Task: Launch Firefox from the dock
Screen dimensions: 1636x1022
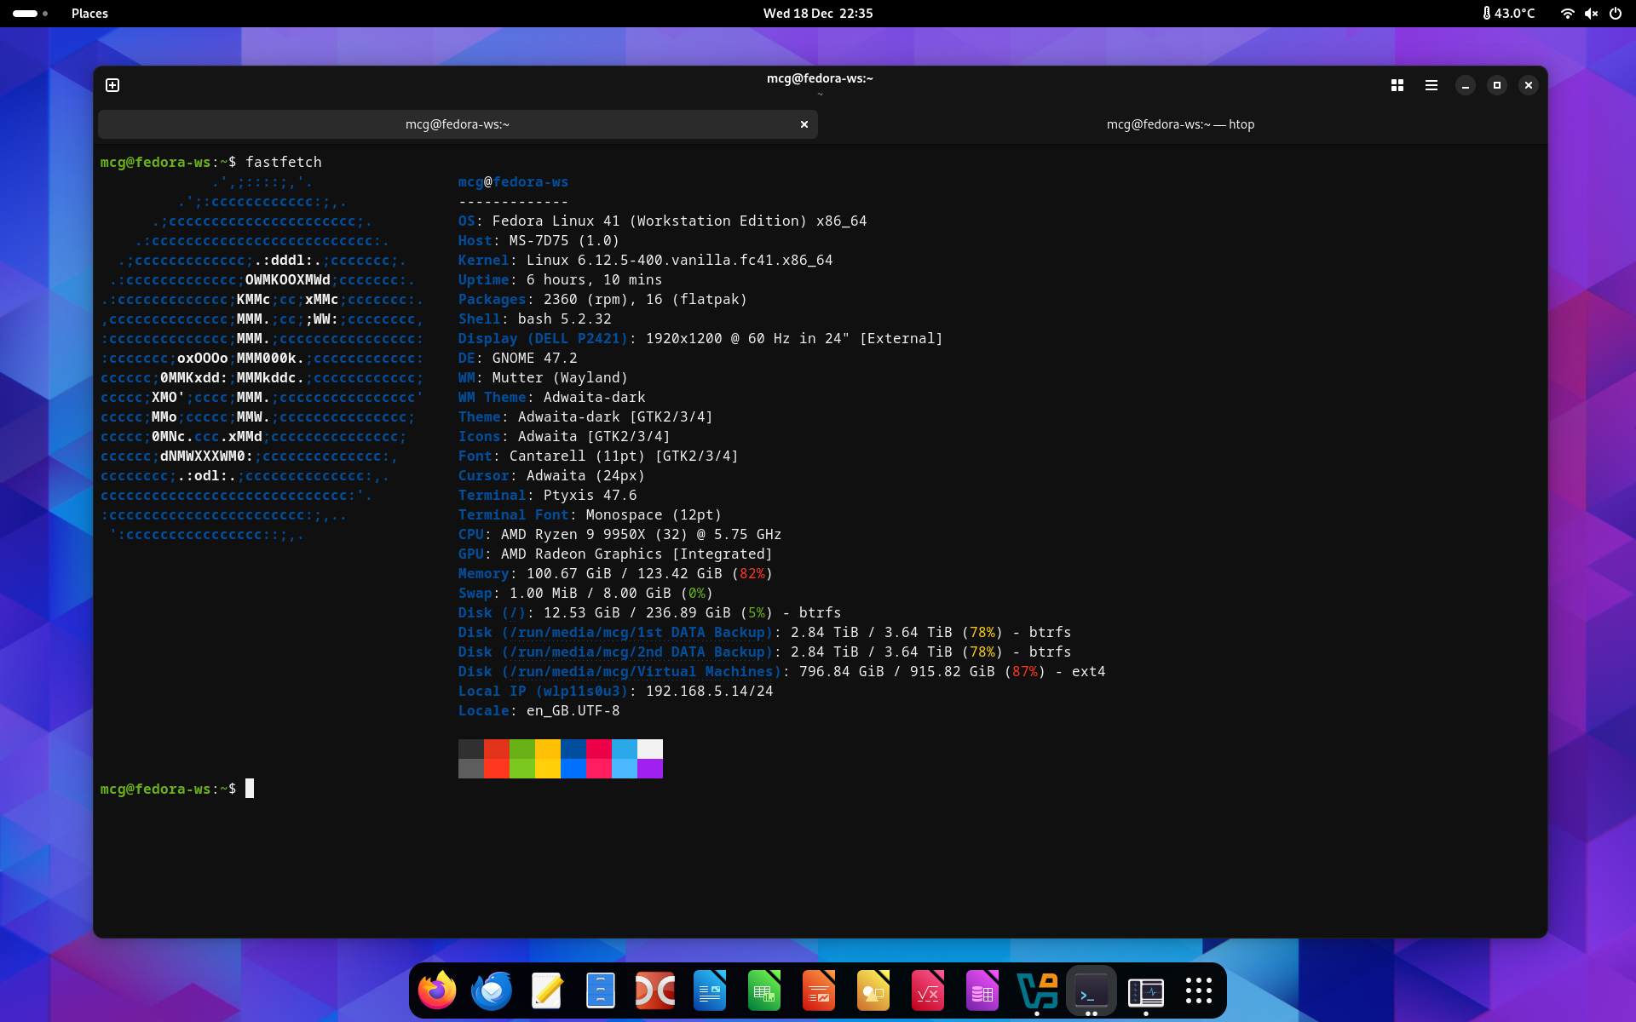Action: tap(437, 990)
